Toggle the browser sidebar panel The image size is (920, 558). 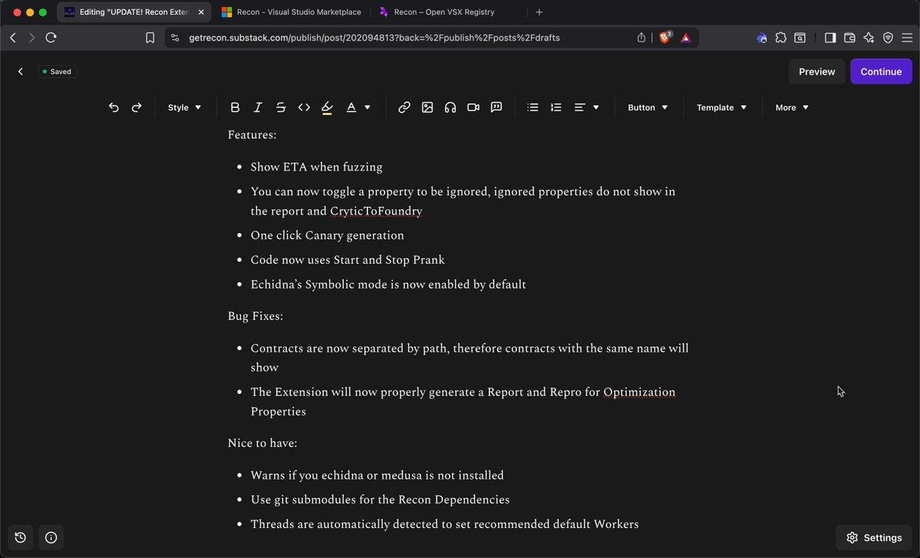(x=830, y=38)
